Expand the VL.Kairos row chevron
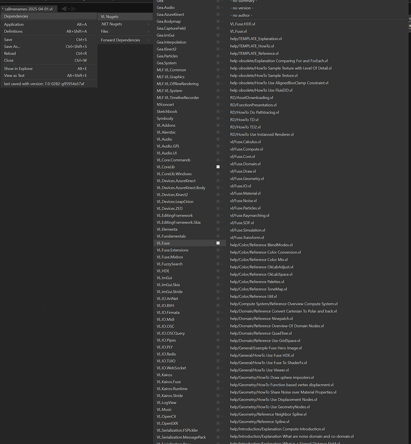This screenshot has height=444, width=411. click(x=222, y=375)
